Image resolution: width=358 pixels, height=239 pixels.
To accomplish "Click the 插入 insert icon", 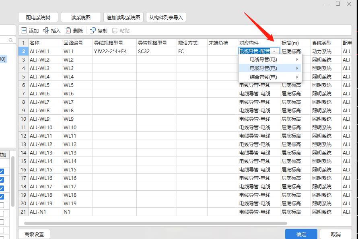I will coord(46,31).
